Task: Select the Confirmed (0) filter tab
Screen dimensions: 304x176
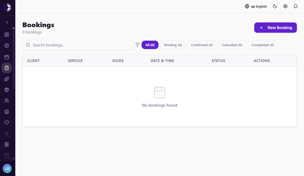Action: [202, 45]
